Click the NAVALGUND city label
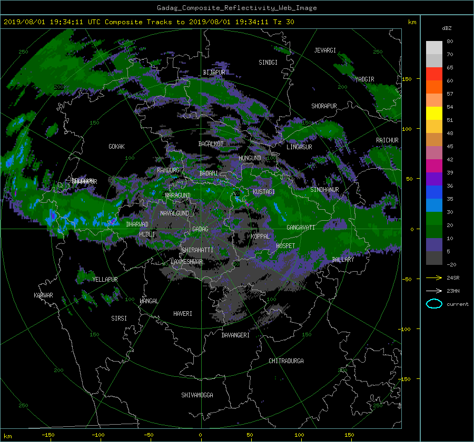474x442 pixels. point(174,213)
